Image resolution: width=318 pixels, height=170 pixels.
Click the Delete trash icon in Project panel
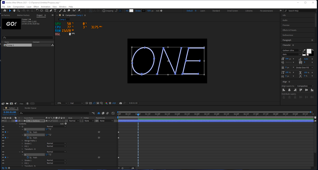pos(27,103)
